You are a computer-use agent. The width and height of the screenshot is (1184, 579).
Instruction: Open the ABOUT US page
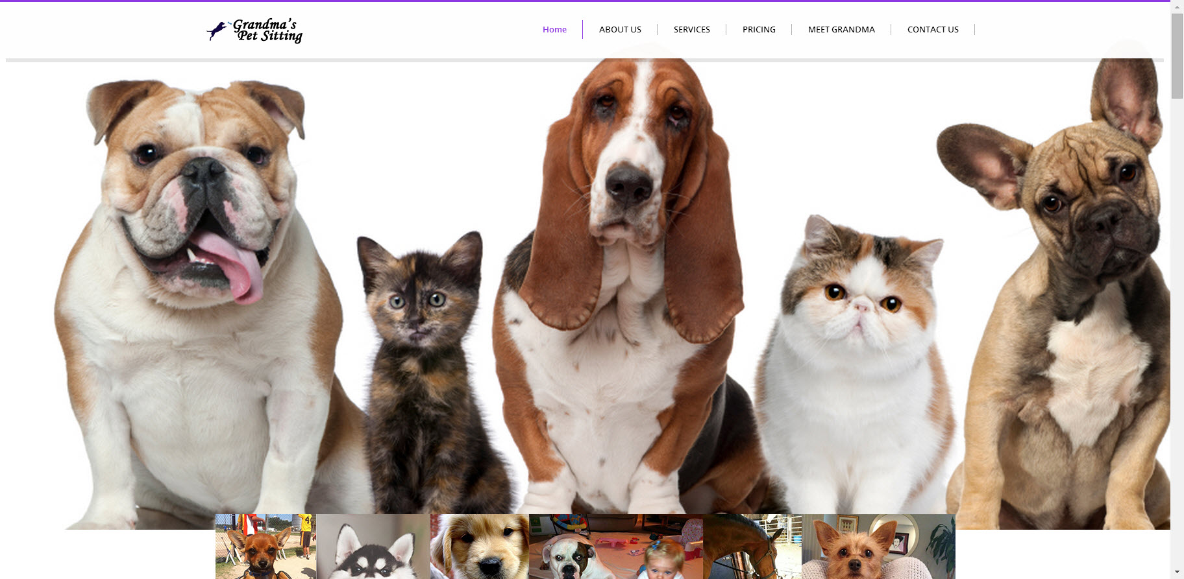(620, 29)
